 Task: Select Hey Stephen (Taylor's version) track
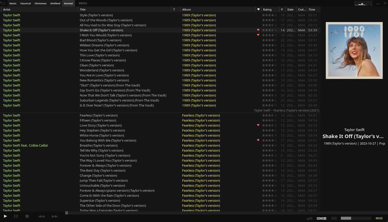coord(102,130)
